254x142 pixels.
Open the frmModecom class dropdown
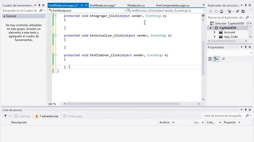tap(125, 11)
